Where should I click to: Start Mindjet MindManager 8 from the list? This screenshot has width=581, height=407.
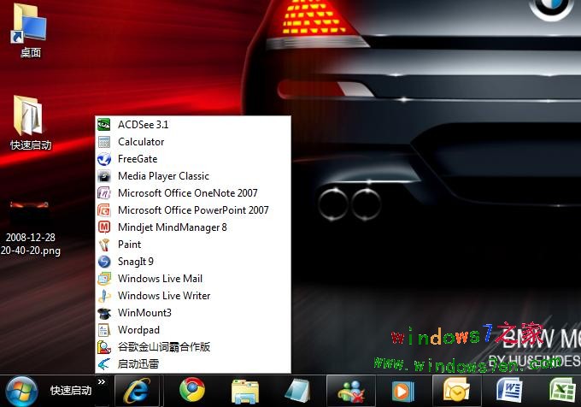pos(172,227)
